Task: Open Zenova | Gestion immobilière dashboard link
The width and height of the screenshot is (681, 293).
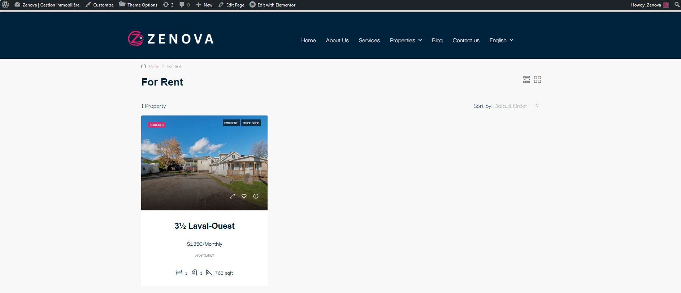Action: tap(47, 5)
